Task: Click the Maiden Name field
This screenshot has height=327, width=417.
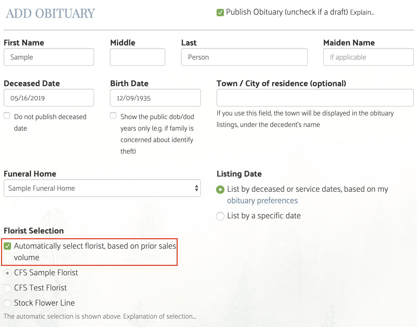Action: [x=368, y=57]
